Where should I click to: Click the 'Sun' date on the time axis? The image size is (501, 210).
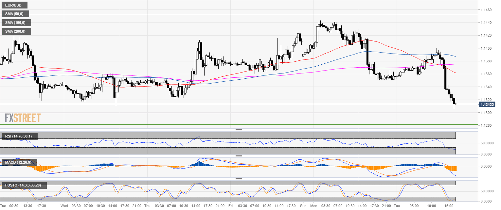[x=303, y=206]
